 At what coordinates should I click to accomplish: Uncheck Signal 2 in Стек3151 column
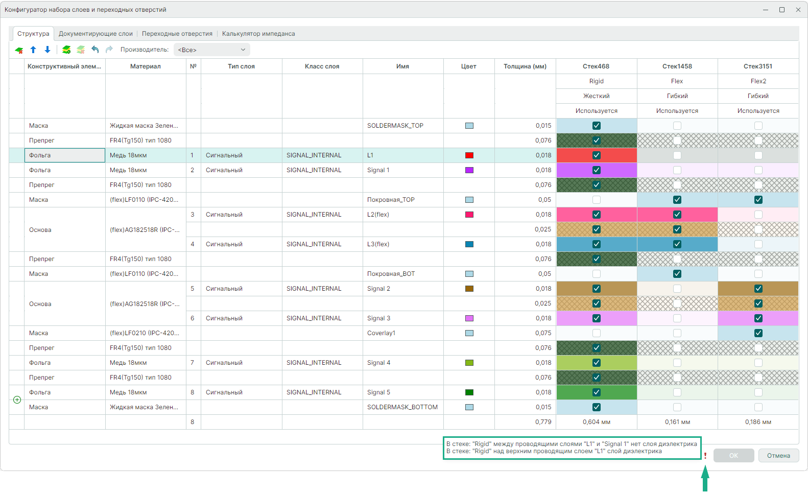pos(758,289)
